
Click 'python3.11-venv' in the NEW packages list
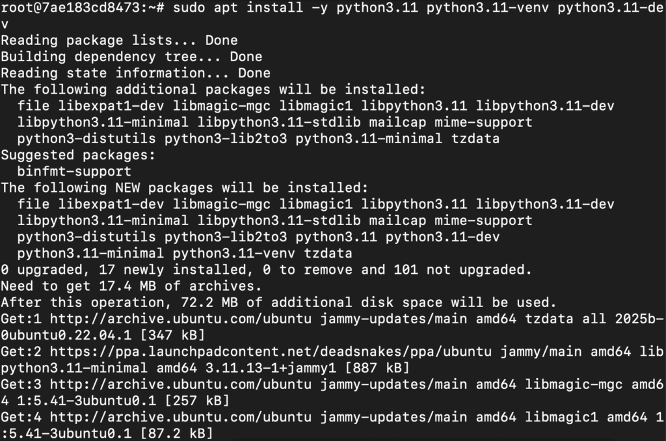point(233,253)
